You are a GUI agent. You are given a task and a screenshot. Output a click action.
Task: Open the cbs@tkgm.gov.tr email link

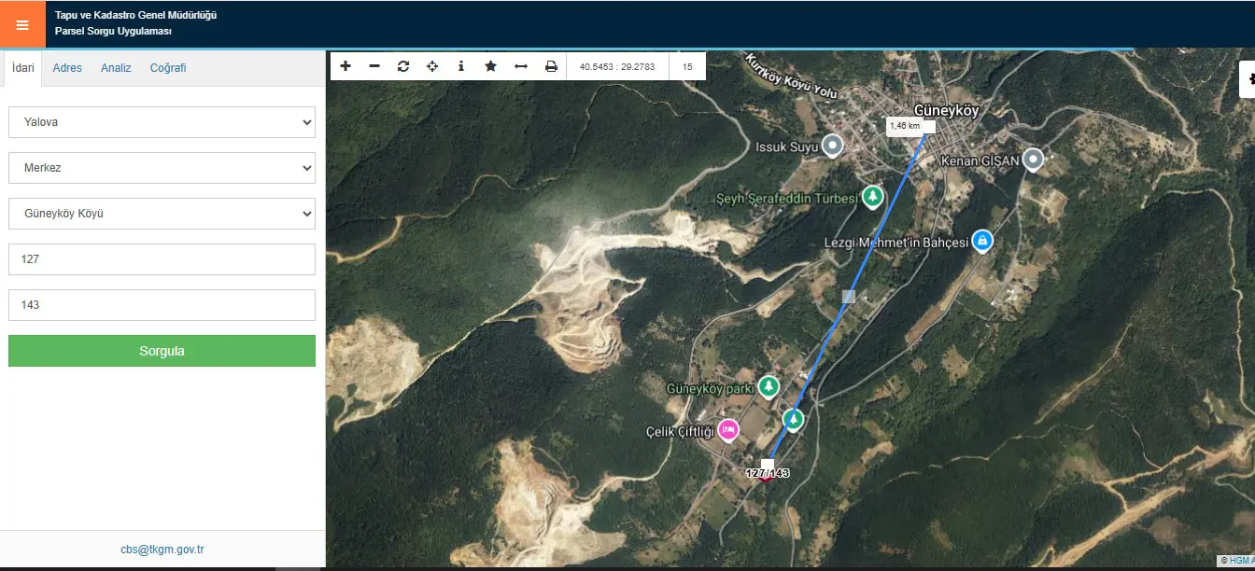pyautogui.click(x=162, y=550)
